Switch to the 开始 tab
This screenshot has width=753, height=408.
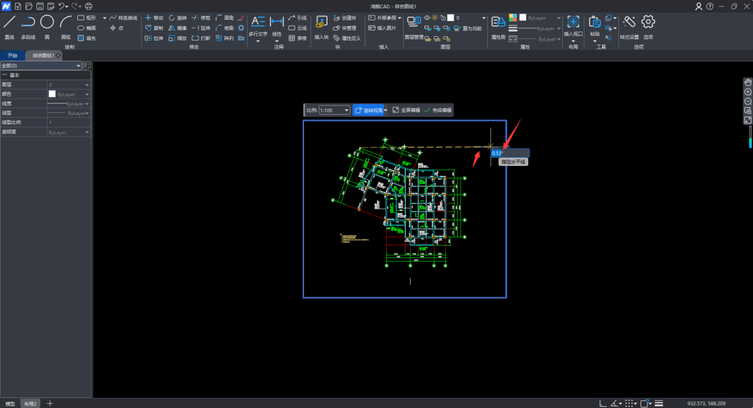tap(12, 55)
